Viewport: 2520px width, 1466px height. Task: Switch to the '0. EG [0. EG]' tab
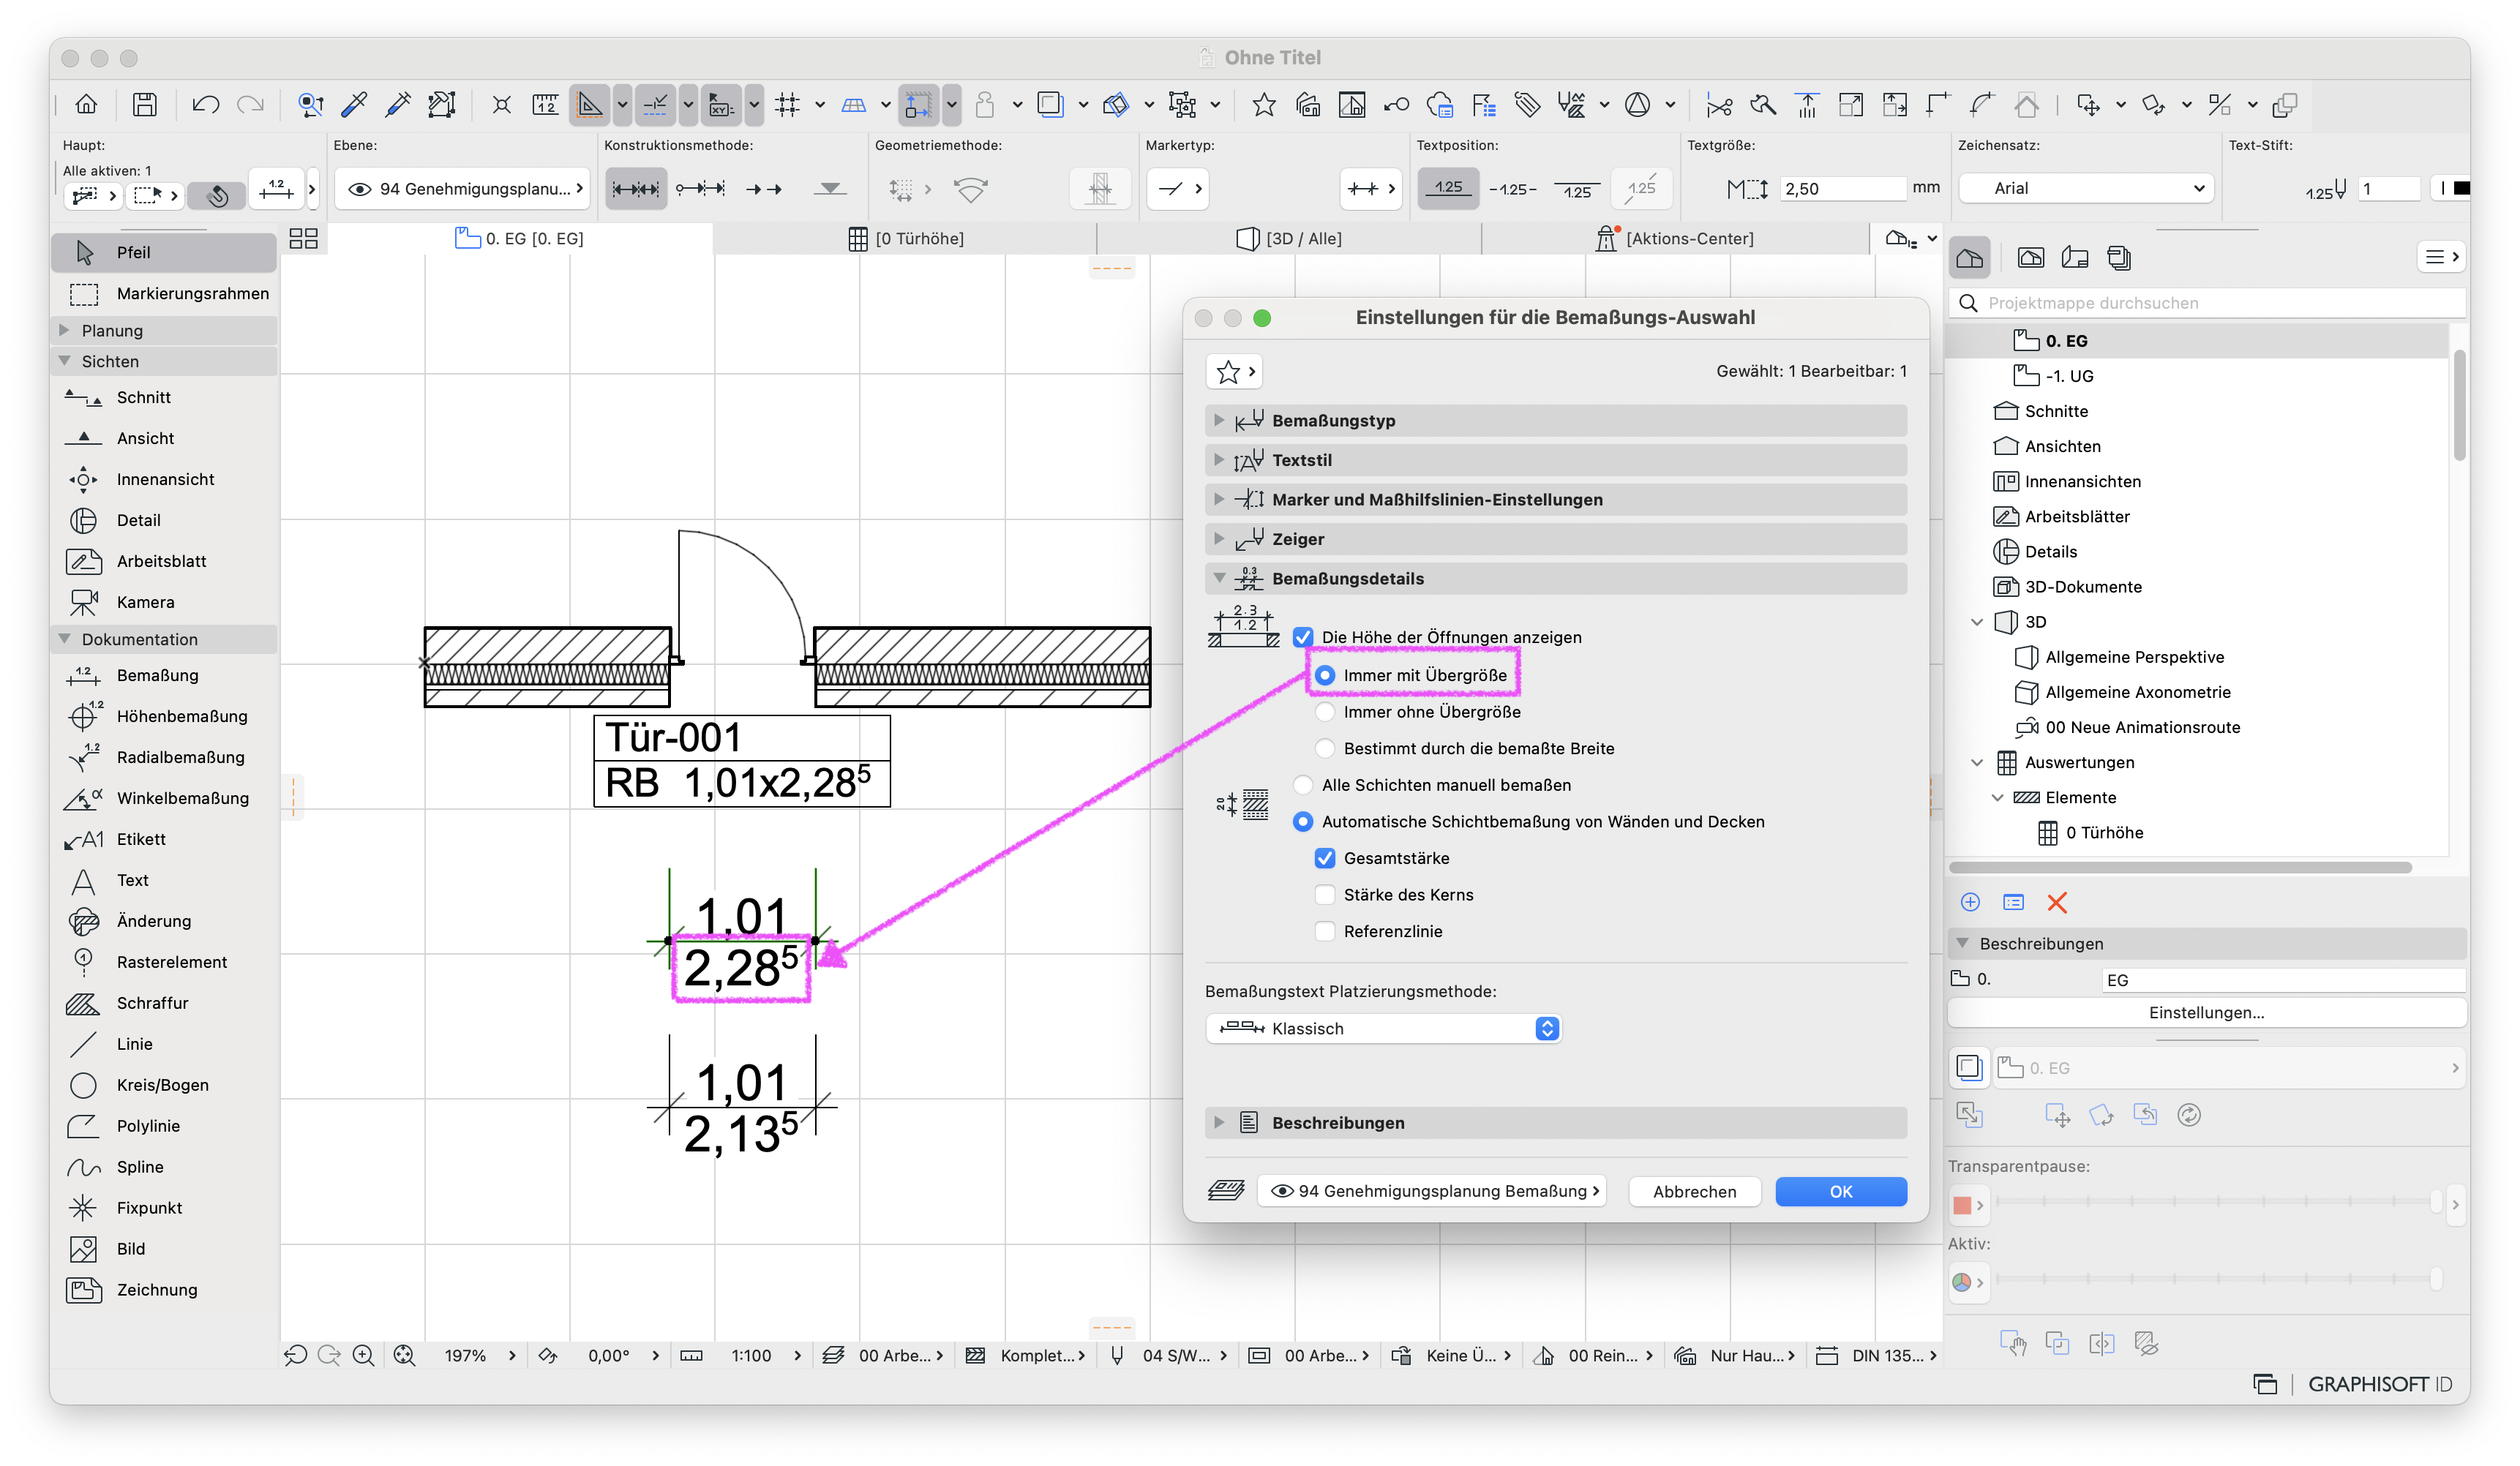pyautogui.click(x=520, y=238)
